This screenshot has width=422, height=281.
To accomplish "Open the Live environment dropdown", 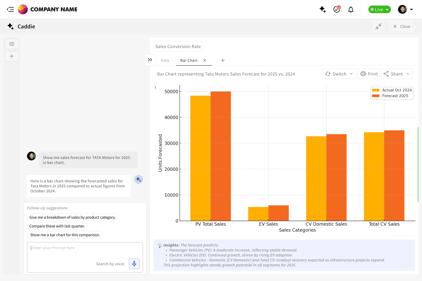I will 380,10.
